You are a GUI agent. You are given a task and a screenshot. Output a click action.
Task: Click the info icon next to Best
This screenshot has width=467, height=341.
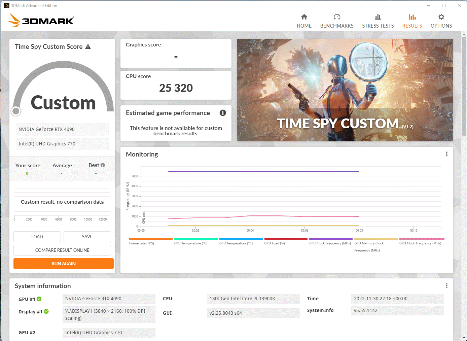point(103,165)
